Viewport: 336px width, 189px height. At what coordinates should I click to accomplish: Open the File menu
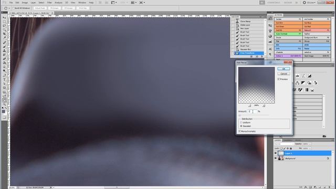coord(11,3)
